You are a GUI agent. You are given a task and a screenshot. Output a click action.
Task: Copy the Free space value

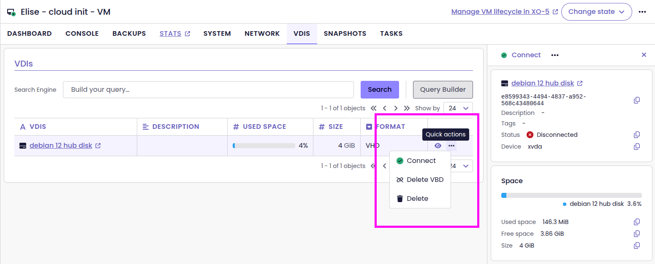tap(637, 234)
